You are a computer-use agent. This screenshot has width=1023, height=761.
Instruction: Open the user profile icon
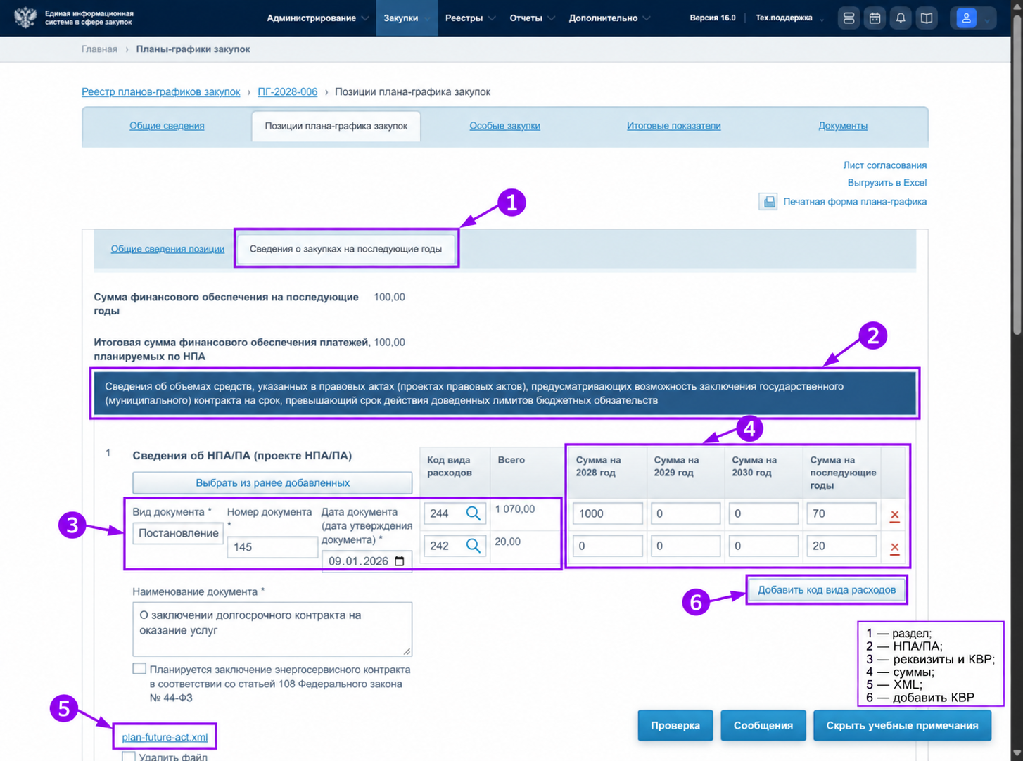coord(966,18)
